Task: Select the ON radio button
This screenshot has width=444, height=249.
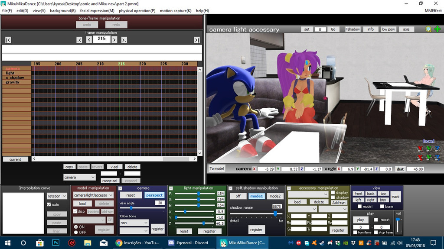Action: [x=76, y=227]
